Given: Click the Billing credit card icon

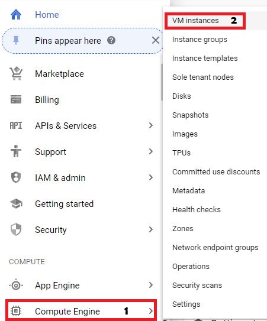Looking at the screenshot, I should tap(16, 99).
